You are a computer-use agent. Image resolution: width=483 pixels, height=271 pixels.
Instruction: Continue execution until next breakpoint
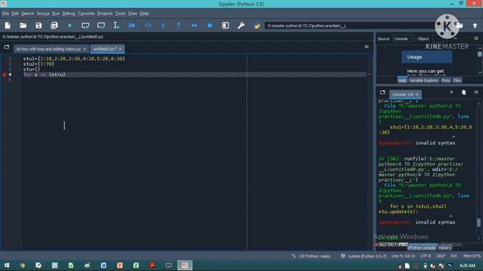[194, 26]
